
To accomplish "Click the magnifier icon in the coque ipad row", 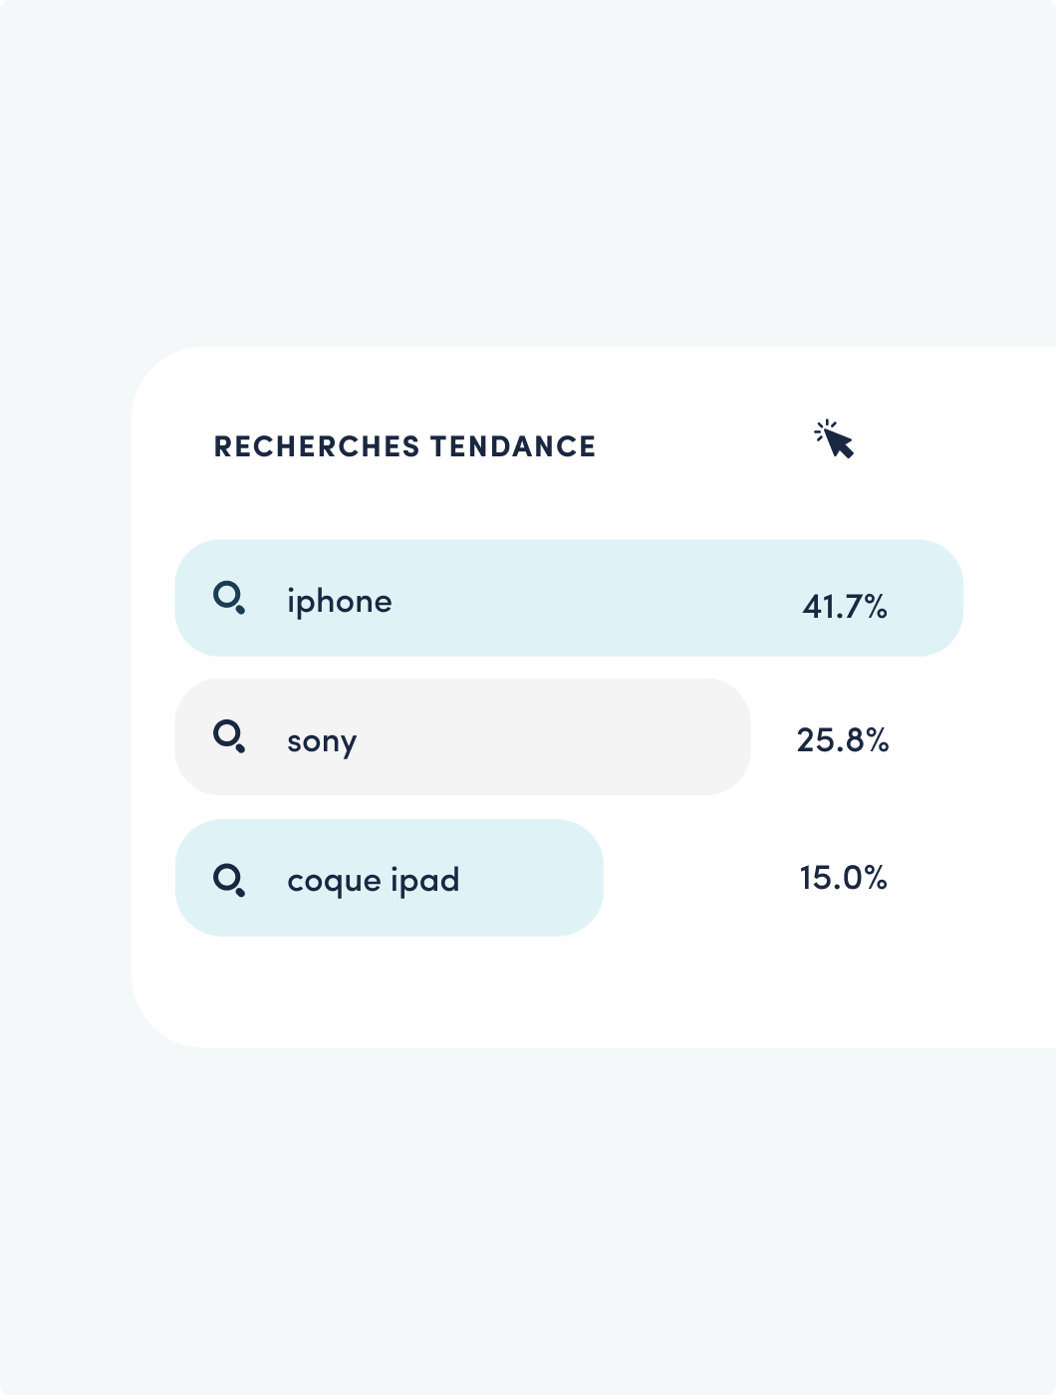I will click(229, 879).
